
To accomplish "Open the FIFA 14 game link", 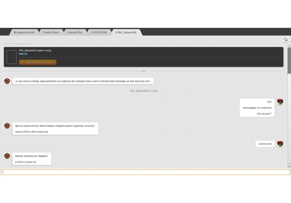I will 23,54.
